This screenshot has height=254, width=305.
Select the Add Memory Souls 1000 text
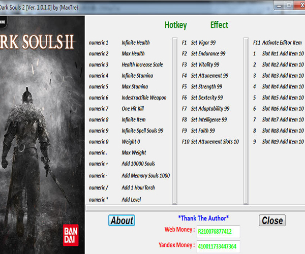[x=146, y=176]
